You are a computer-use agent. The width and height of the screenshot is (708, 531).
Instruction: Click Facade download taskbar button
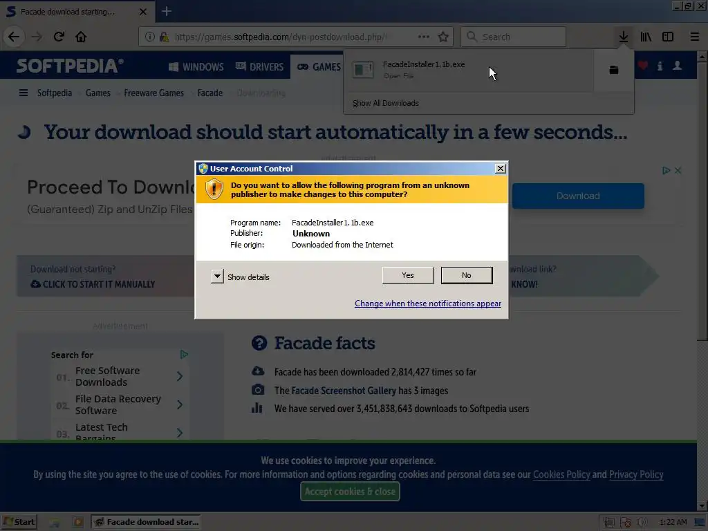click(x=146, y=522)
